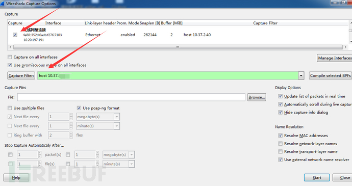This screenshot has width=352, height=186.
Task: Select the host 10.37.2.40 filter cell
Action: pyautogui.click(x=197, y=35)
